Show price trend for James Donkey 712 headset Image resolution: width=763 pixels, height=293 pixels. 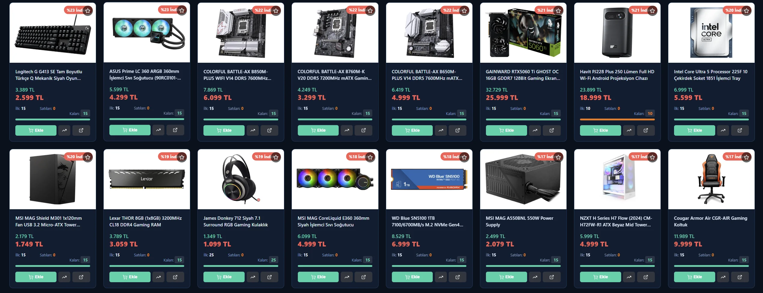pos(253,277)
